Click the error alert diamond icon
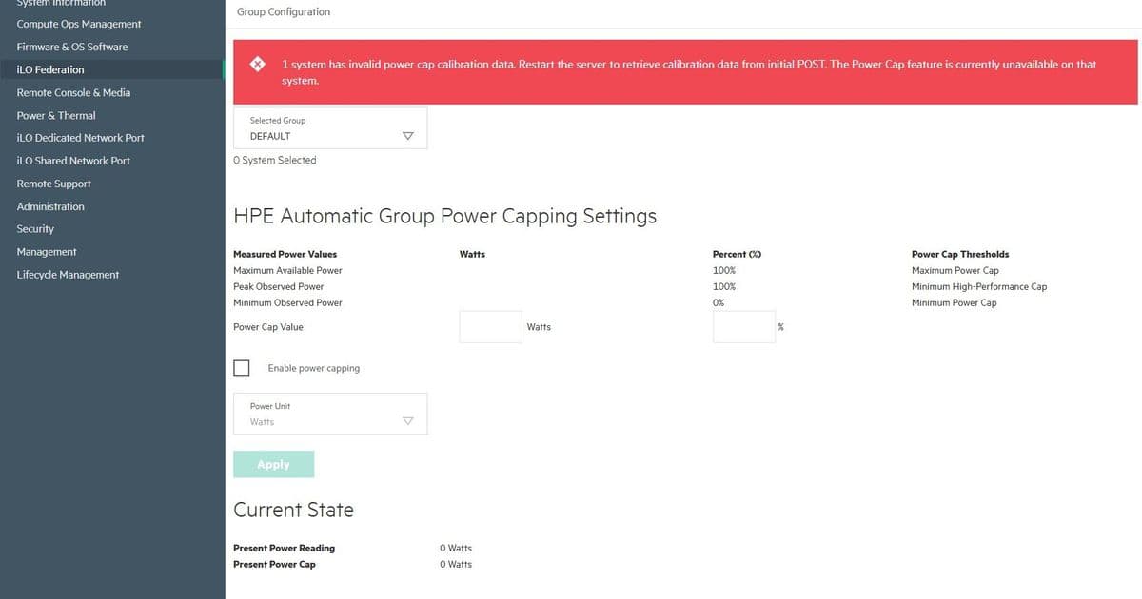The height and width of the screenshot is (599, 1142). click(x=257, y=64)
